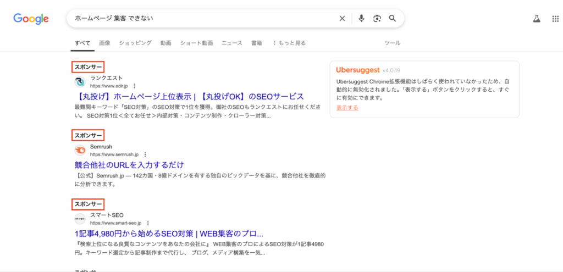This screenshot has height=272, width=563.
Task: Open ツール search tools
Action: coord(393,43)
